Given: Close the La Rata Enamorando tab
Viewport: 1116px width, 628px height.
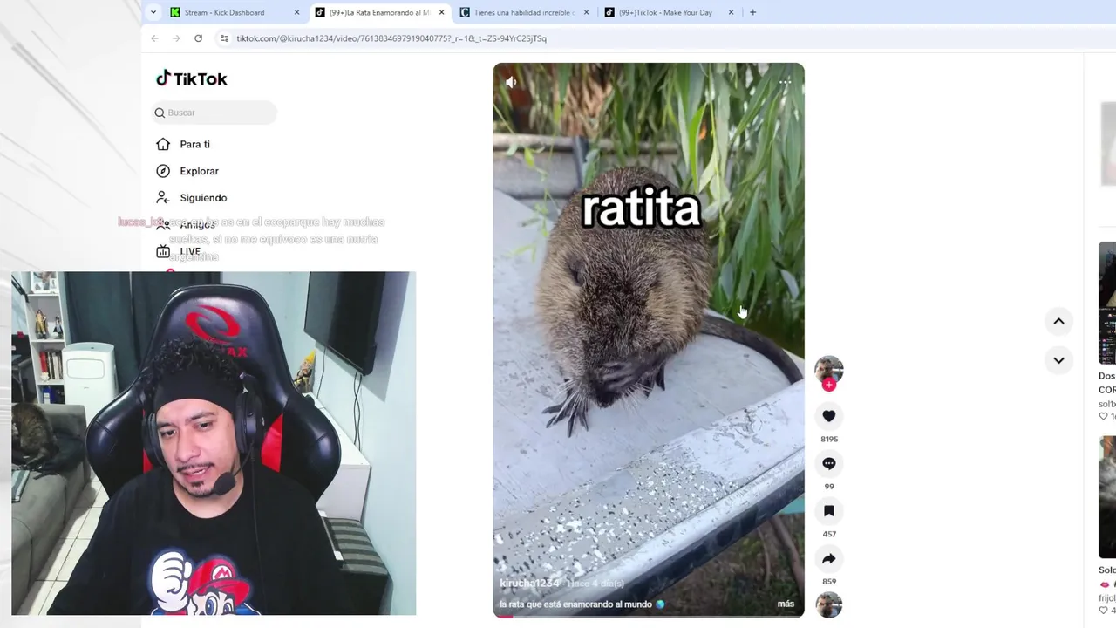Looking at the screenshot, I should (441, 12).
